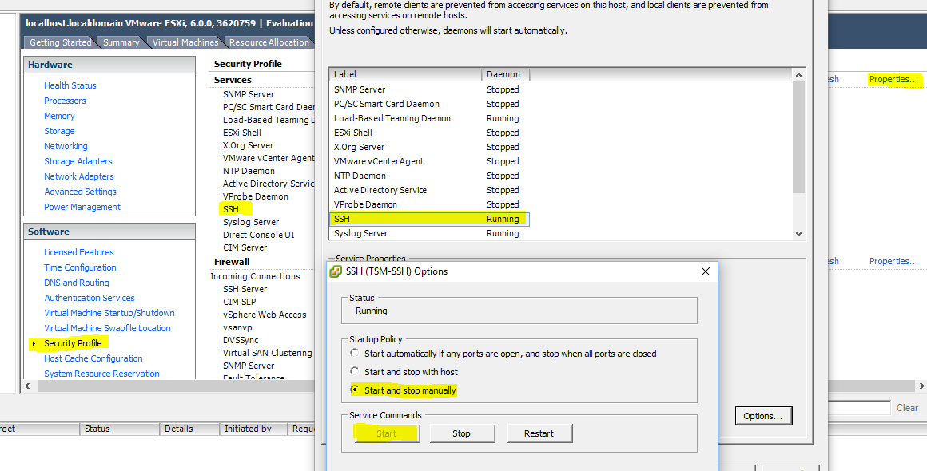Select SNMP Server row in dialog list
Viewport: 927px width, 471px height.
(429, 89)
